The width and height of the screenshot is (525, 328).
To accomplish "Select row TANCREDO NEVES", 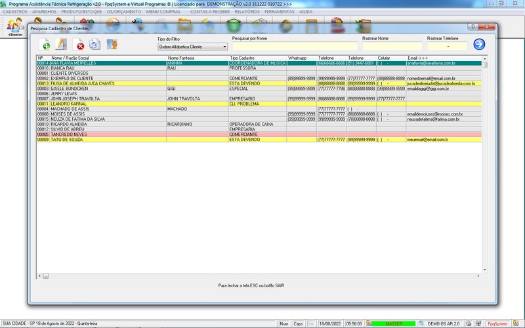I will pyautogui.click(x=259, y=134).
